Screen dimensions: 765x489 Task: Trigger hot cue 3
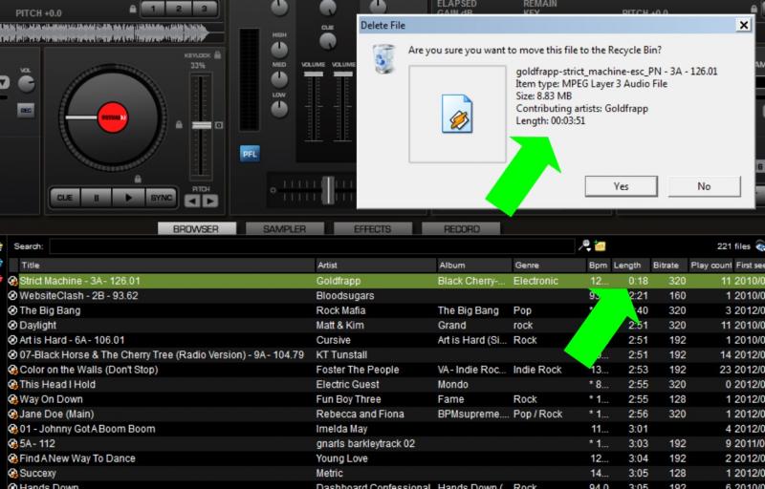(205, 9)
